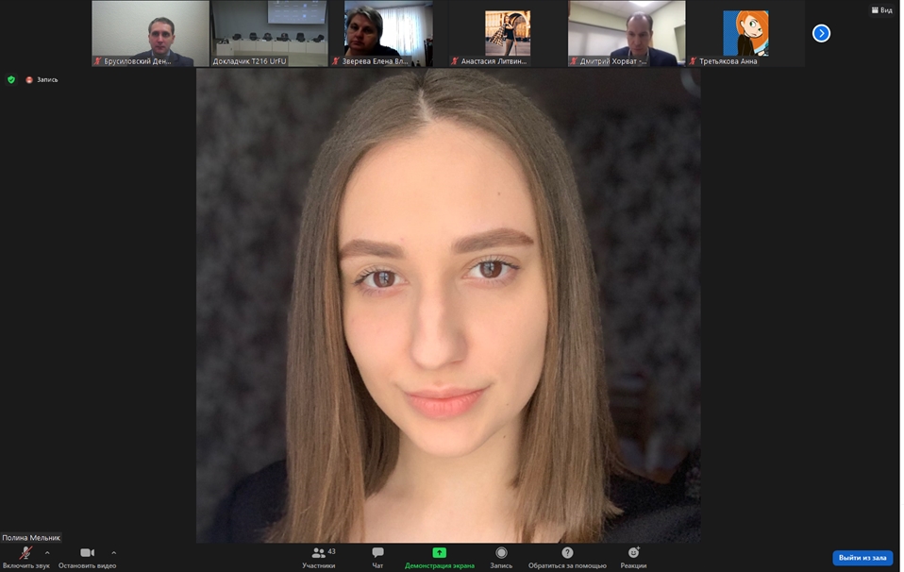Expand audio options arrow beside microphone
Image resolution: width=904 pixels, height=572 pixels.
47,553
